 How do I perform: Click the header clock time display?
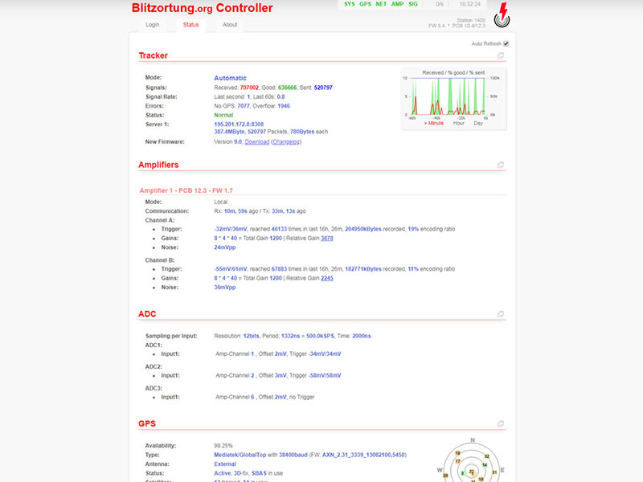pyautogui.click(x=470, y=4)
